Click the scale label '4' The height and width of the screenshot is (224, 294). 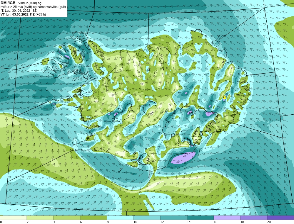click(54, 222)
